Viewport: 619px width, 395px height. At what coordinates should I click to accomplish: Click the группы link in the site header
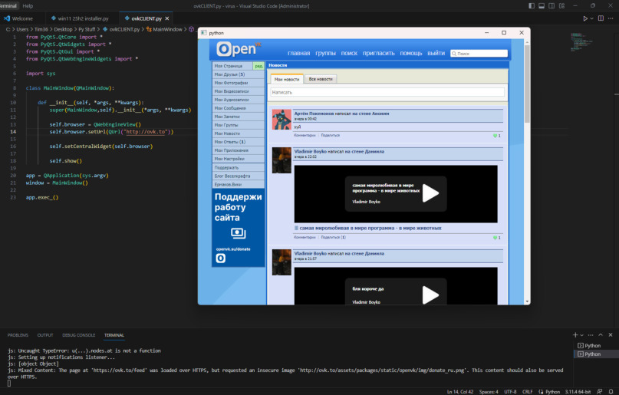point(325,54)
